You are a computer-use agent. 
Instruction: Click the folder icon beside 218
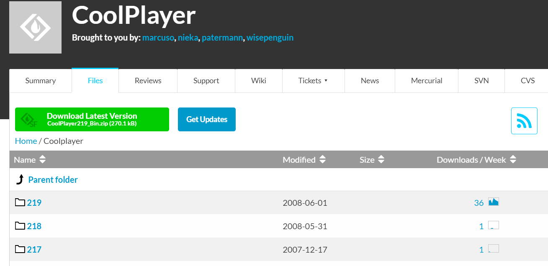[20, 226]
